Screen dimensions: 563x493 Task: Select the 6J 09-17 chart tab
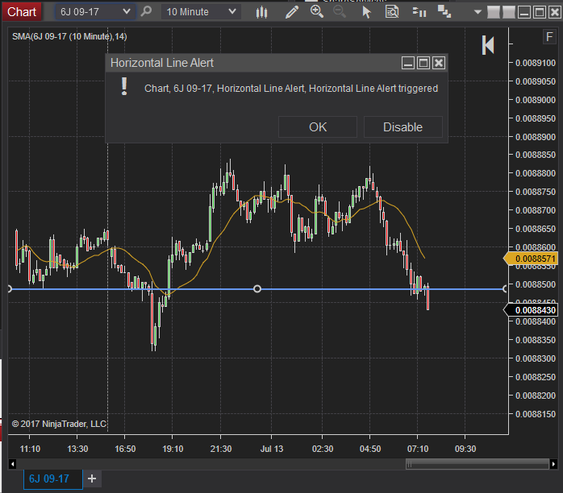49,478
